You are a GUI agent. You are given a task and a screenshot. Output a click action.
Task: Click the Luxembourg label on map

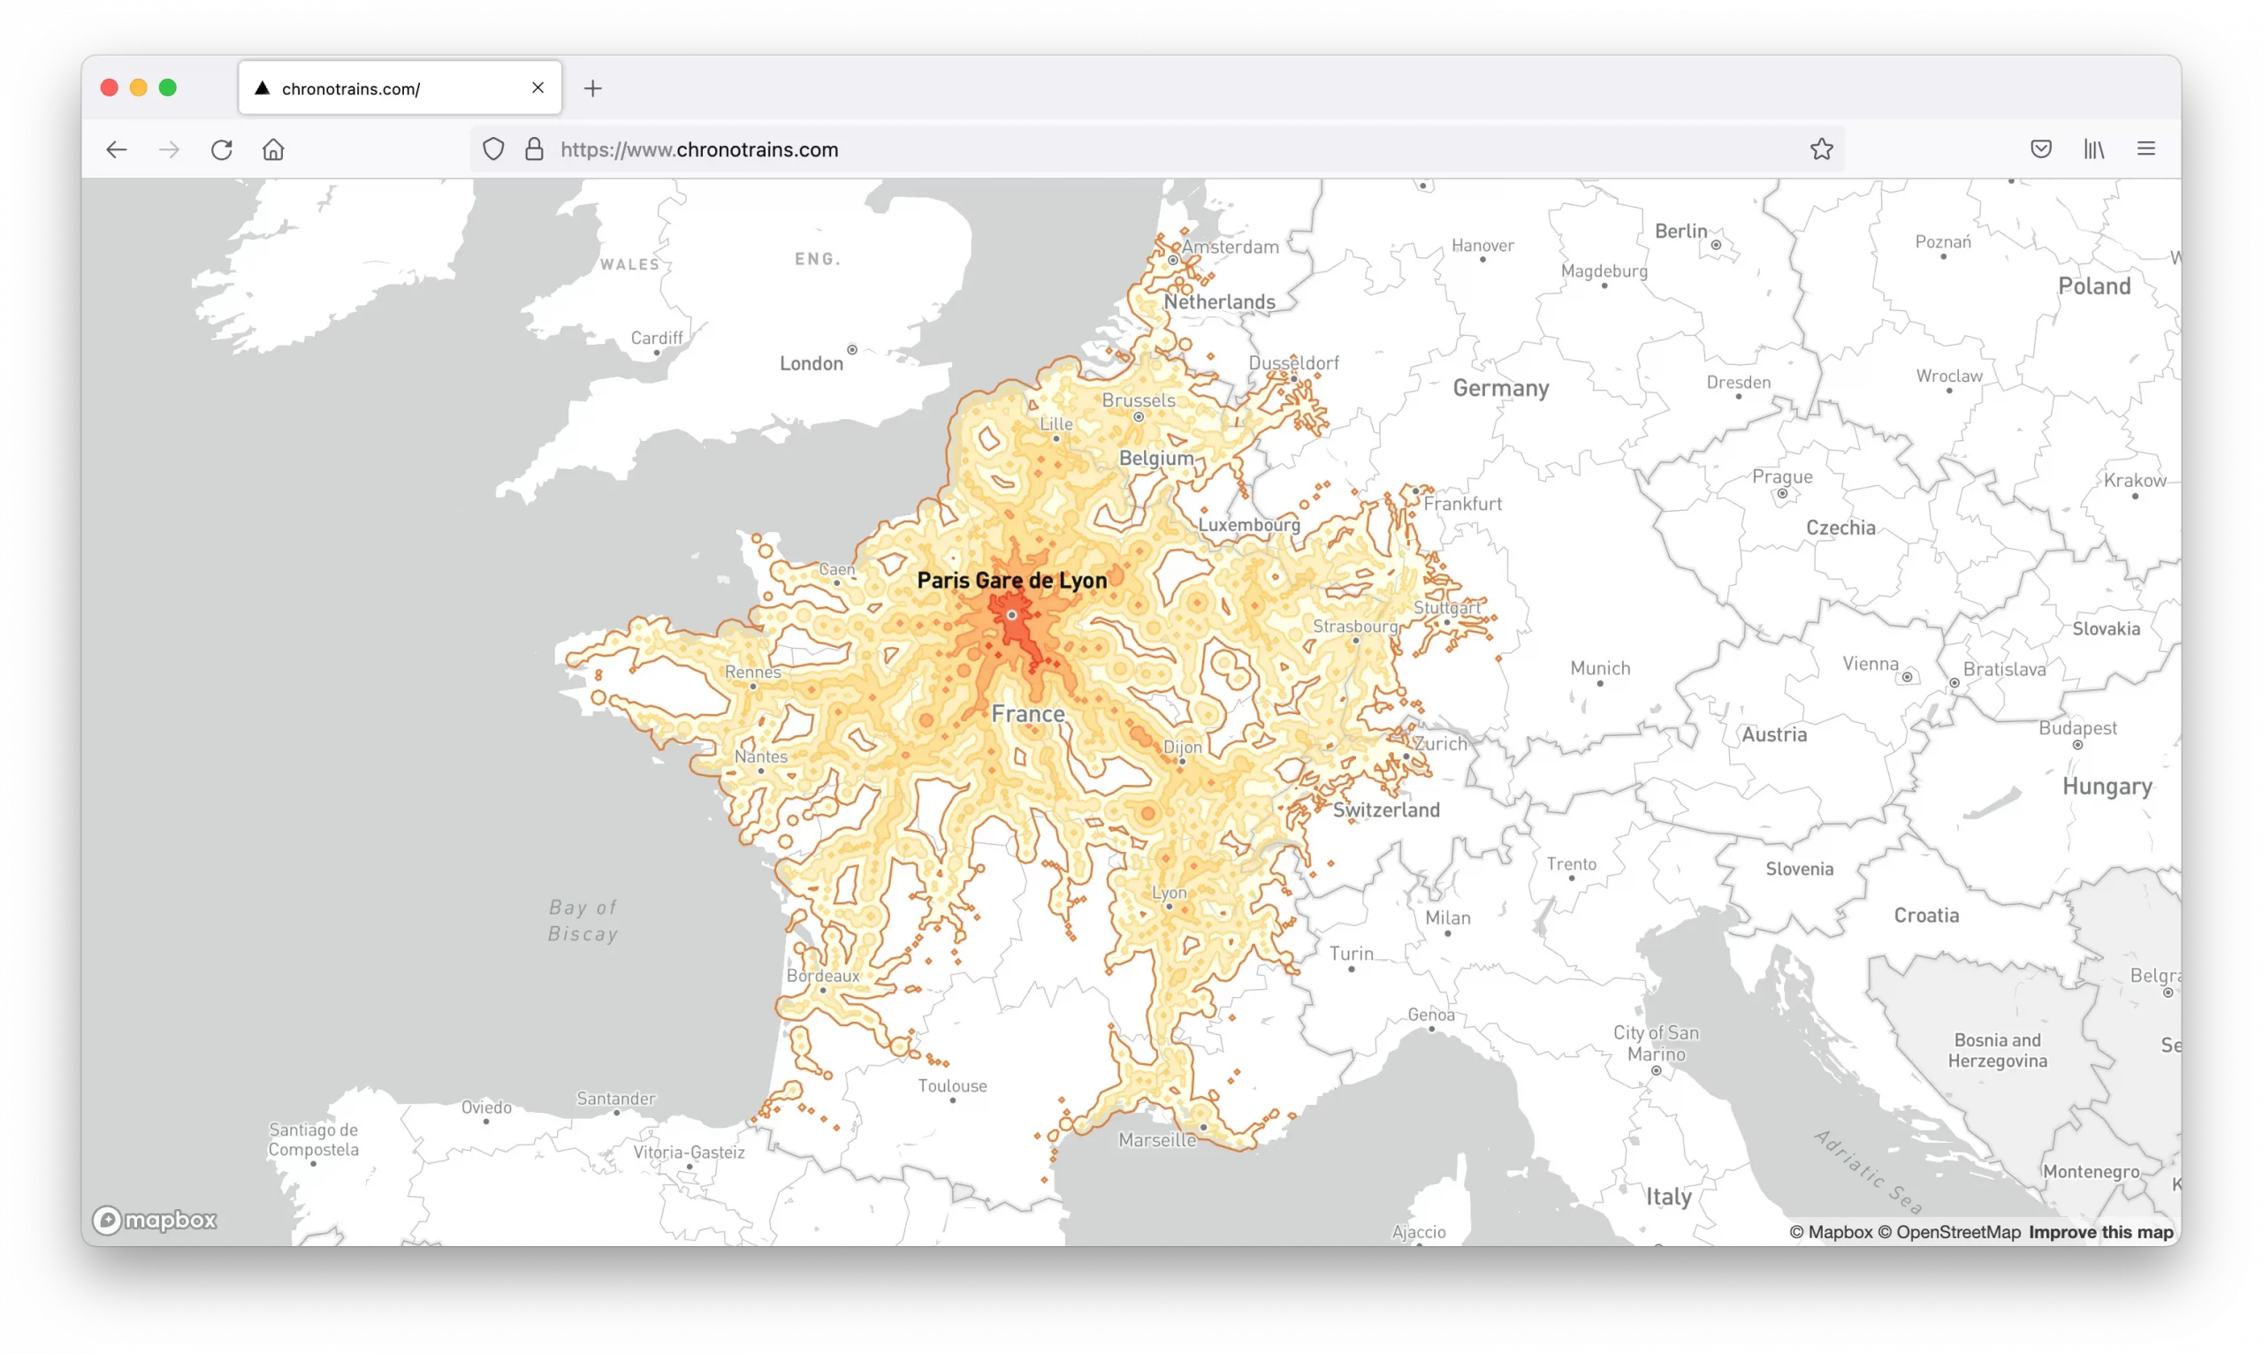pos(1249,525)
